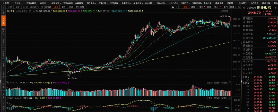
Task: Click 隐藏 arrows to hide side panel
Action: [x=233, y=7]
